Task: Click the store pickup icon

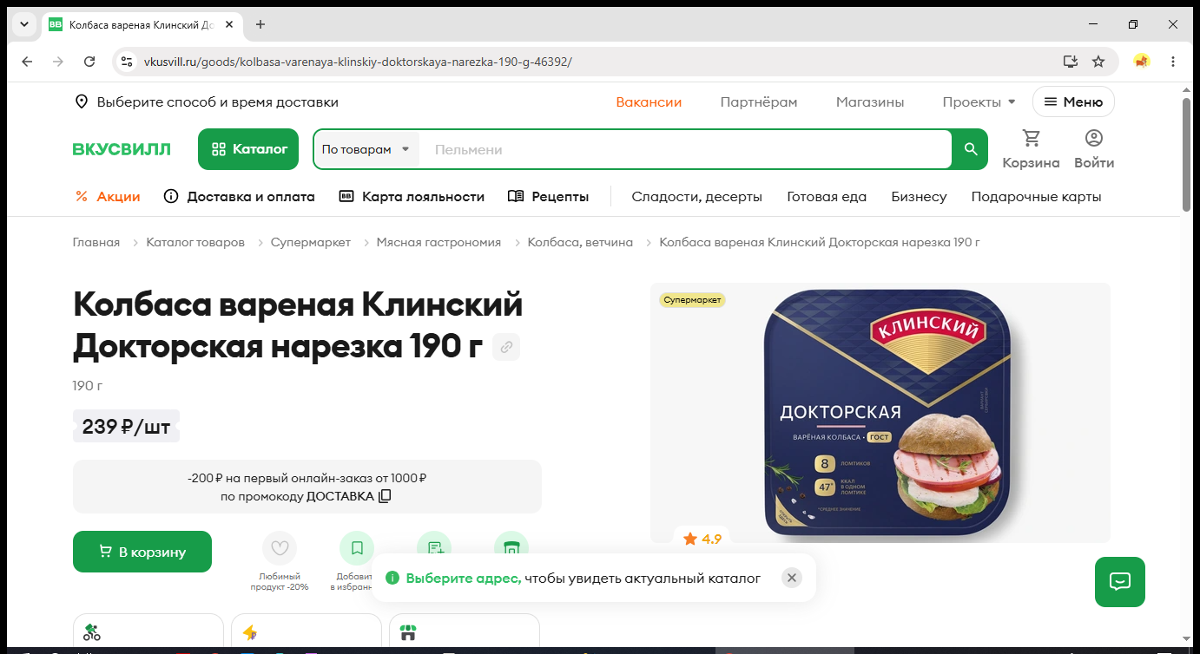Action: pos(408,632)
